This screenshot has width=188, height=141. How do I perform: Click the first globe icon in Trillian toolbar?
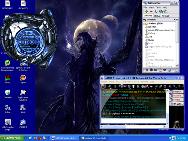161,12
